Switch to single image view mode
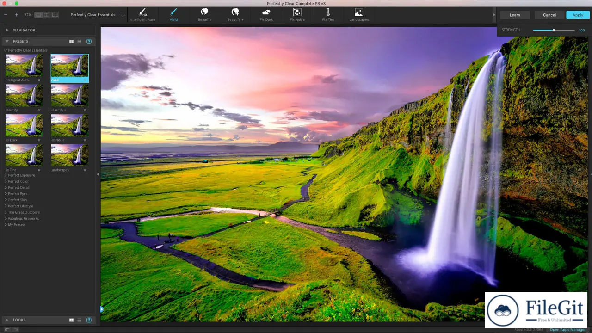This screenshot has width=592, height=333. 38,15
